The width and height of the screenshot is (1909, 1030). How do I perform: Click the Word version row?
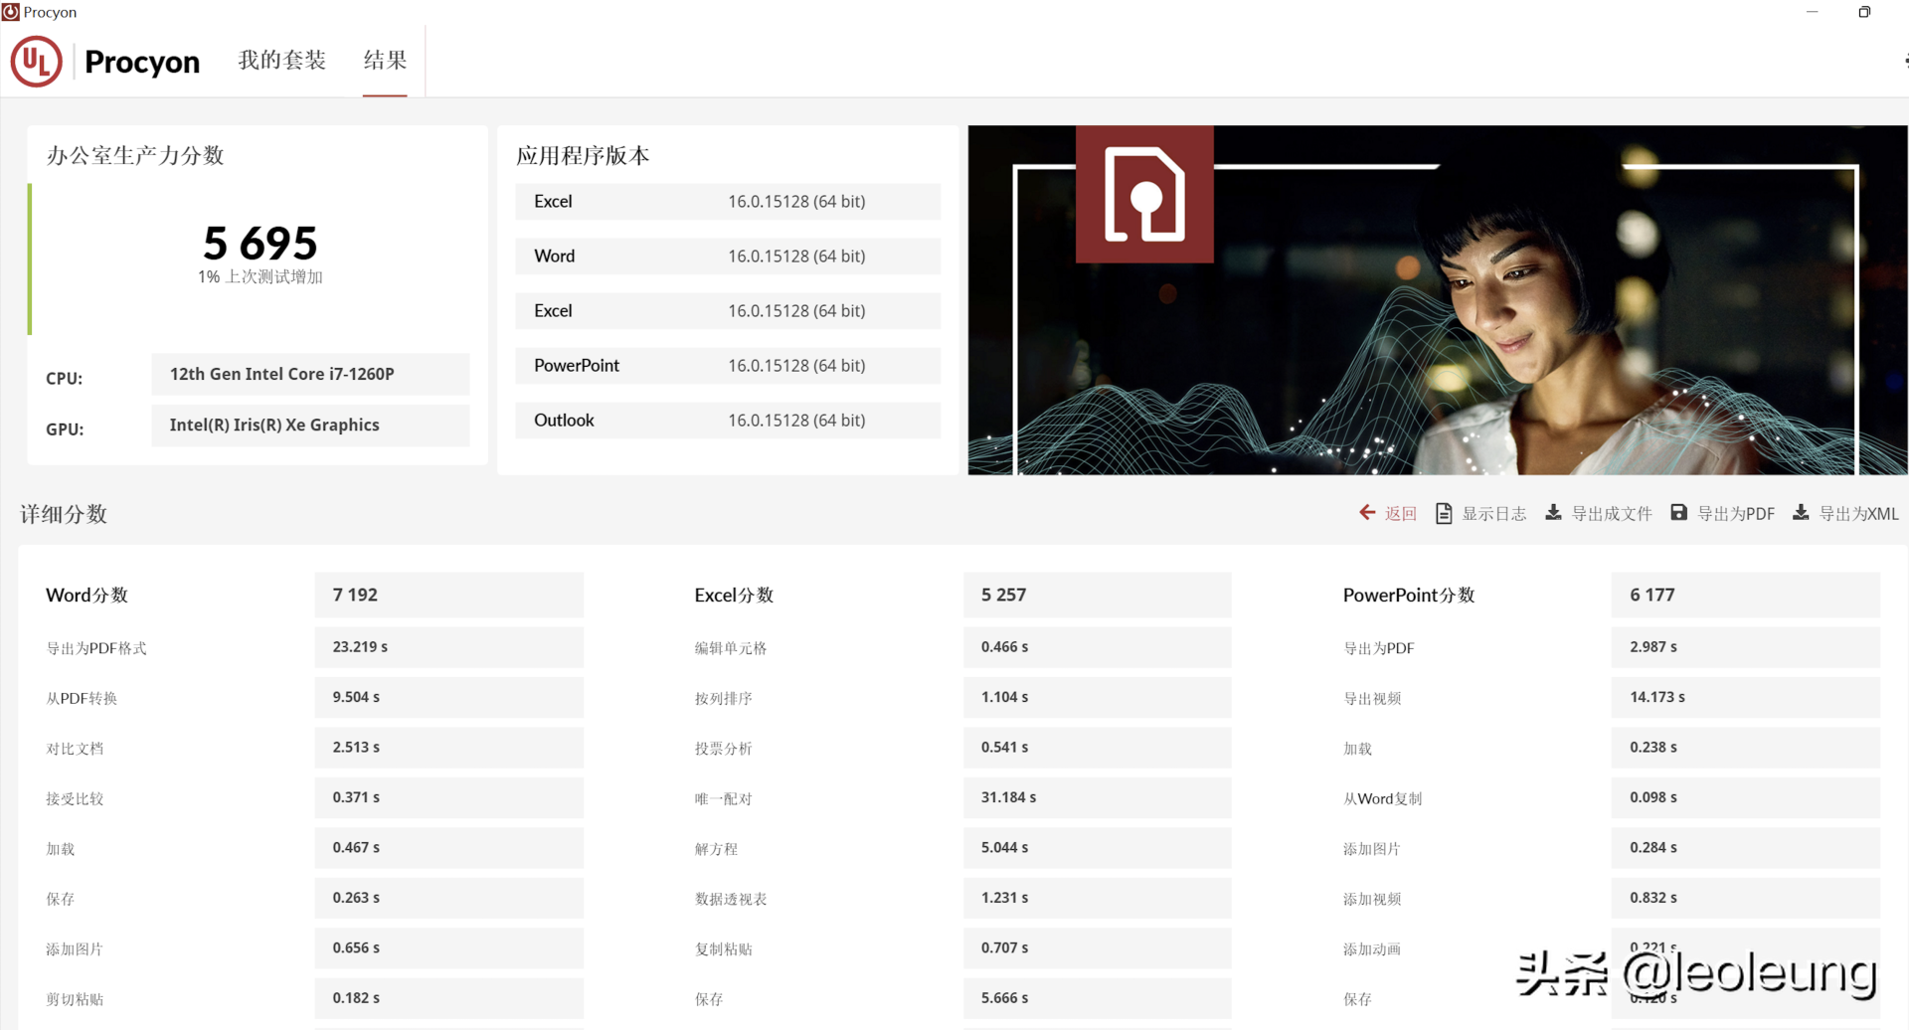point(728,257)
